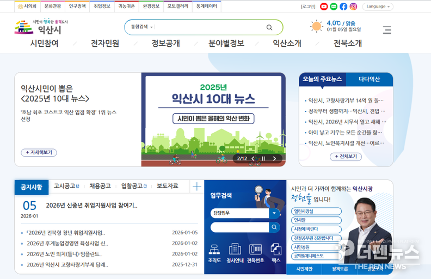This screenshot has width=431, height=279.
Task: Open the hamburger full menu icon
Action: click(x=387, y=30)
